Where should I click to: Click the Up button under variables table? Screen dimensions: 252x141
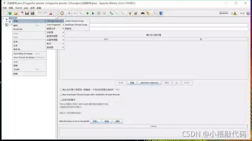coord(176,83)
